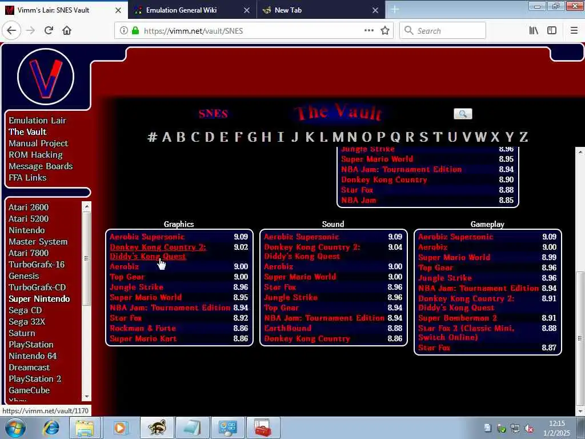The width and height of the screenshot is (585, 439).
Task: Open a new tab with plus button
Action: point(395,10)
